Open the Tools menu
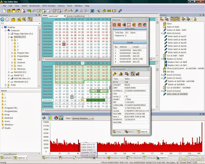The width and height of the screenshot is (205, 164). (x=70, y=6)
